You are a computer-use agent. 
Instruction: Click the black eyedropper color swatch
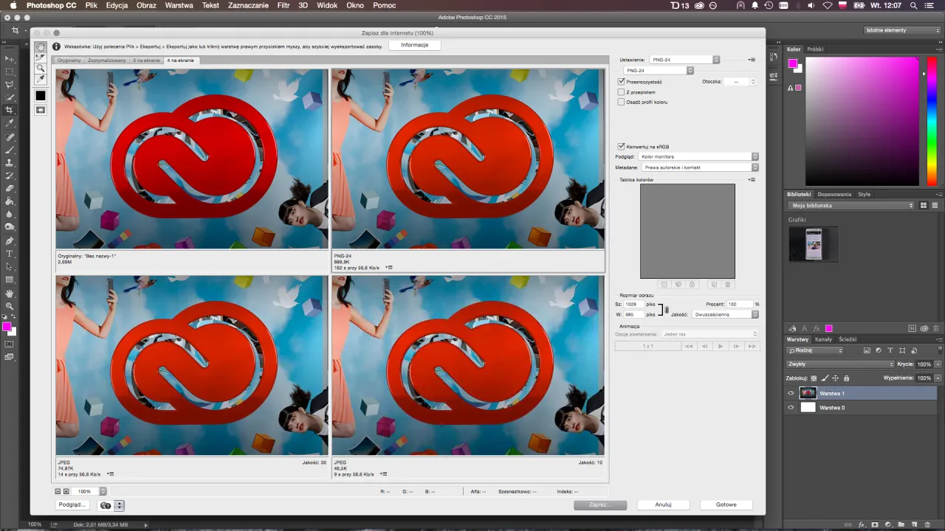coord(41,96)
